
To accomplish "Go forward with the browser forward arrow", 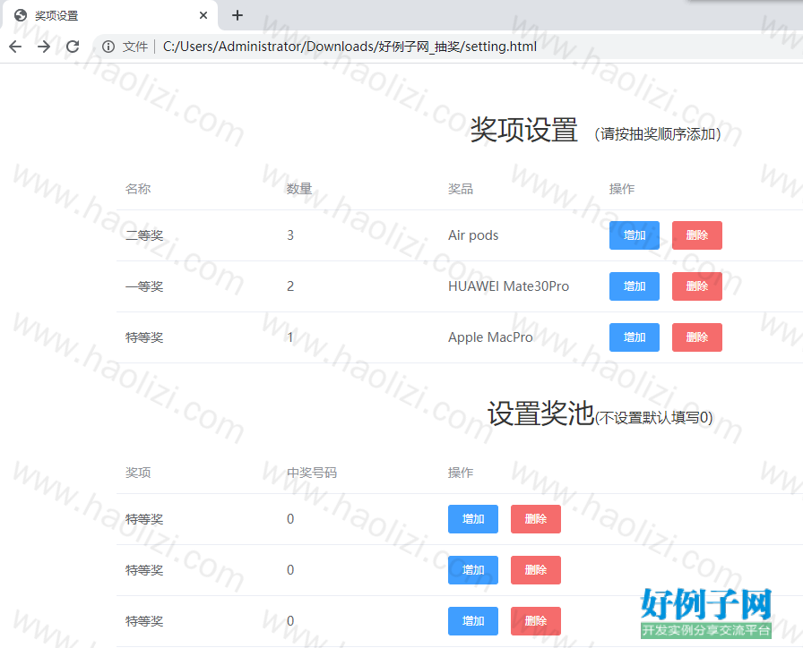I will point(44,47).
